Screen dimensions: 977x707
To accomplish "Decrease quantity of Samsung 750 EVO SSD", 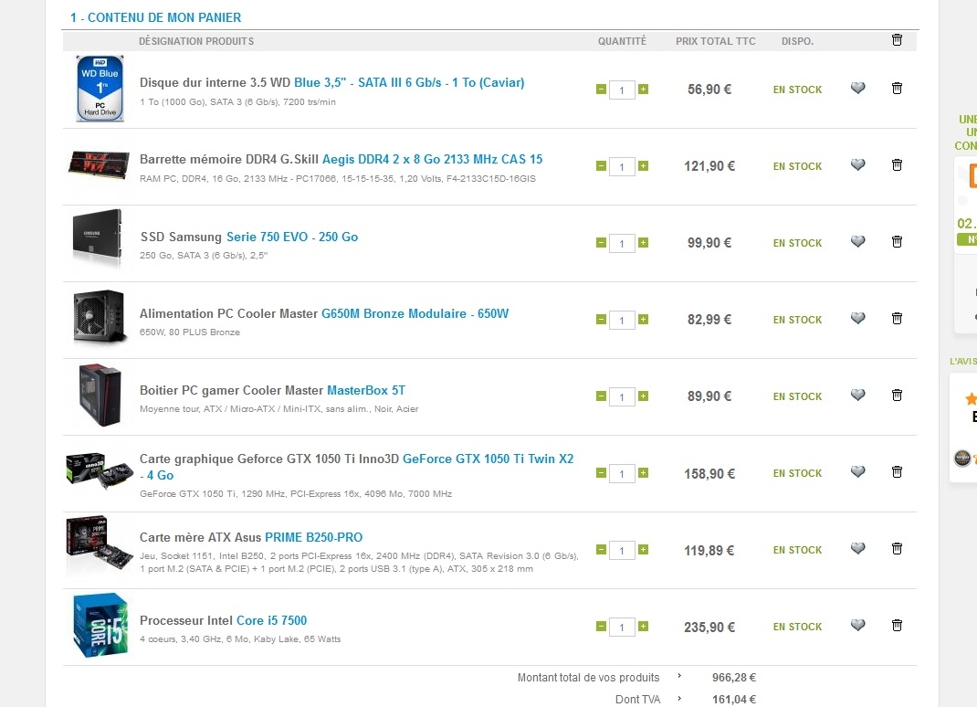I will (601, 243).
